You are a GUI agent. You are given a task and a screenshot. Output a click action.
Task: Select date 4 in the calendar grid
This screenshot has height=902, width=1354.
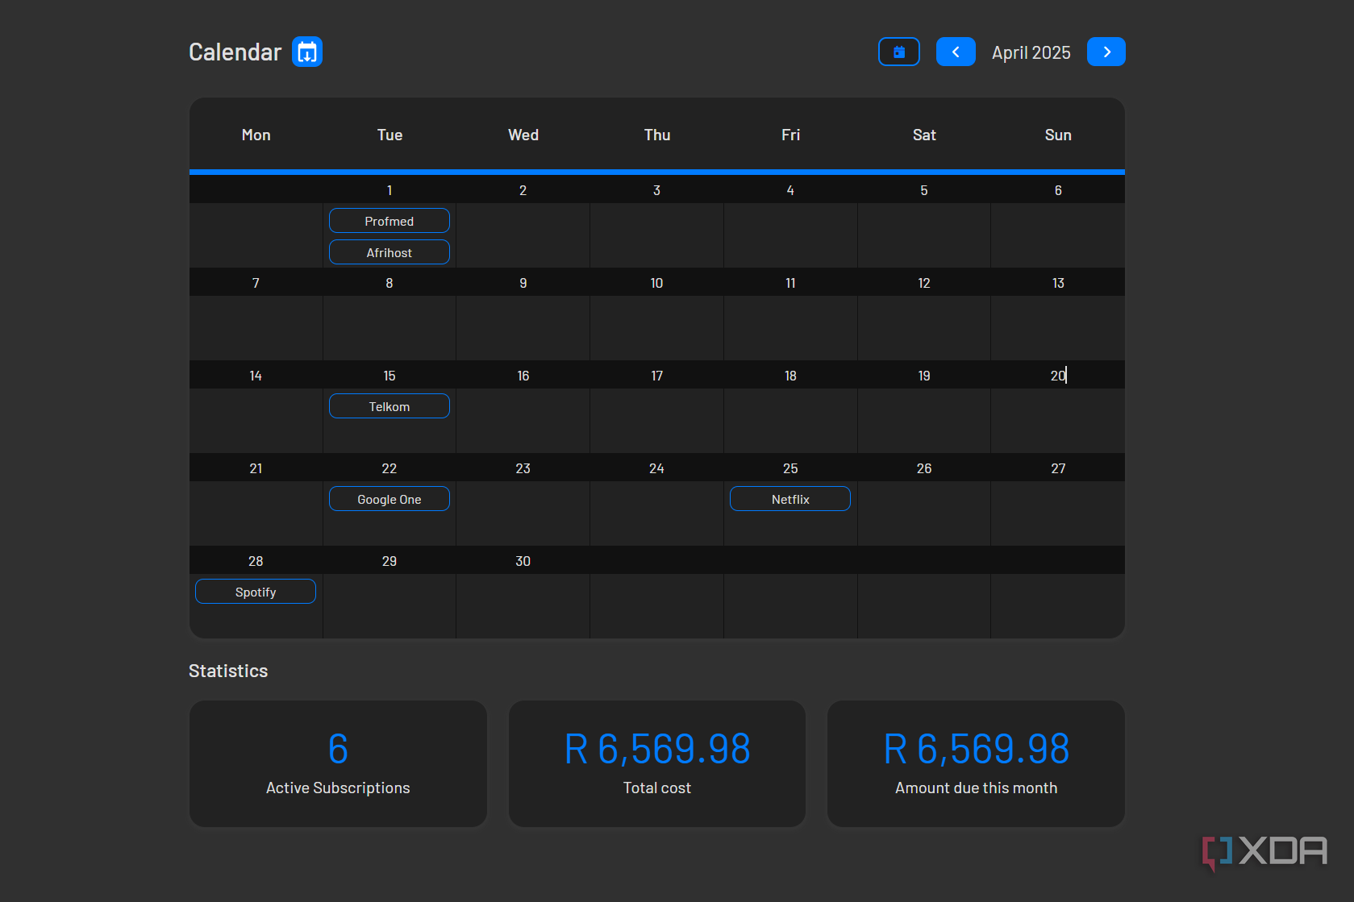click(790, 190)
